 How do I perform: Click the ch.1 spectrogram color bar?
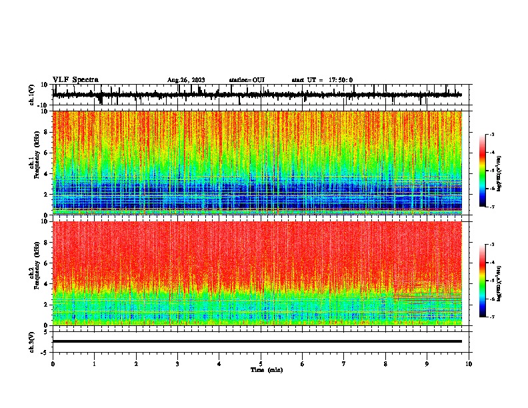coord(482,171)
